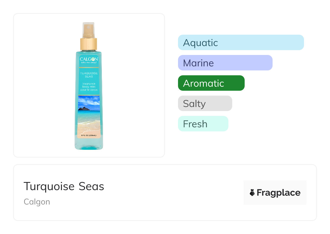Click the Fragplace wordmark text
The image size is (330, 234).
coord(279,193)
